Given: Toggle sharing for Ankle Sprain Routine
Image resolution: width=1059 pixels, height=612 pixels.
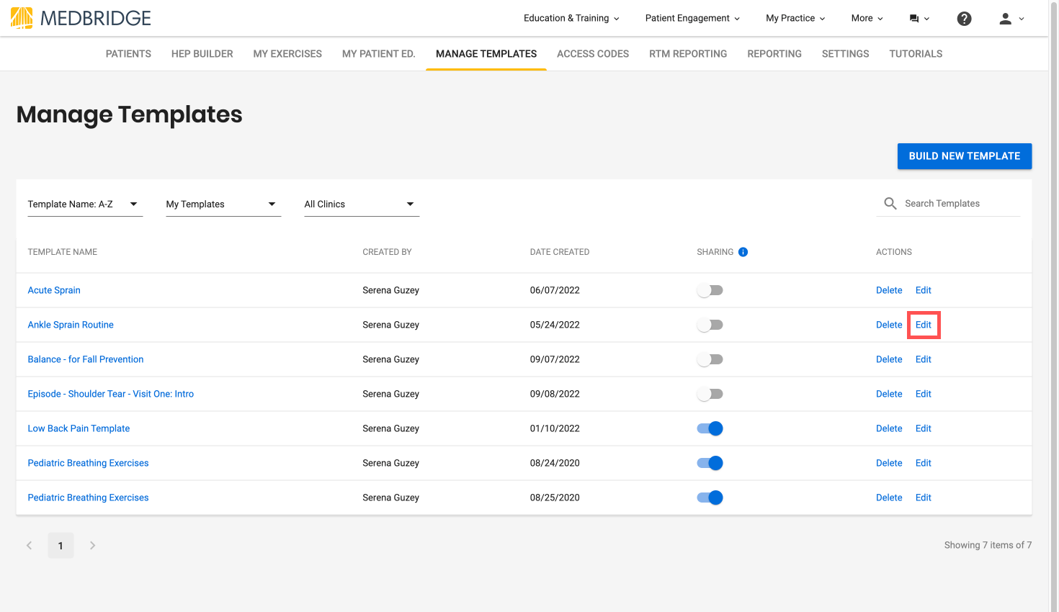Looking at the screenshot, I should (710, 325).
